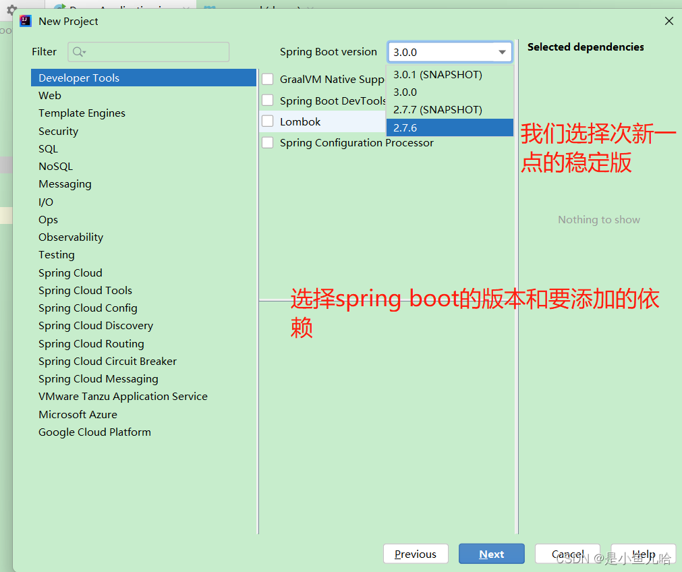
Task: Select the Spring Cloud Config category
Action: [144, 308]
